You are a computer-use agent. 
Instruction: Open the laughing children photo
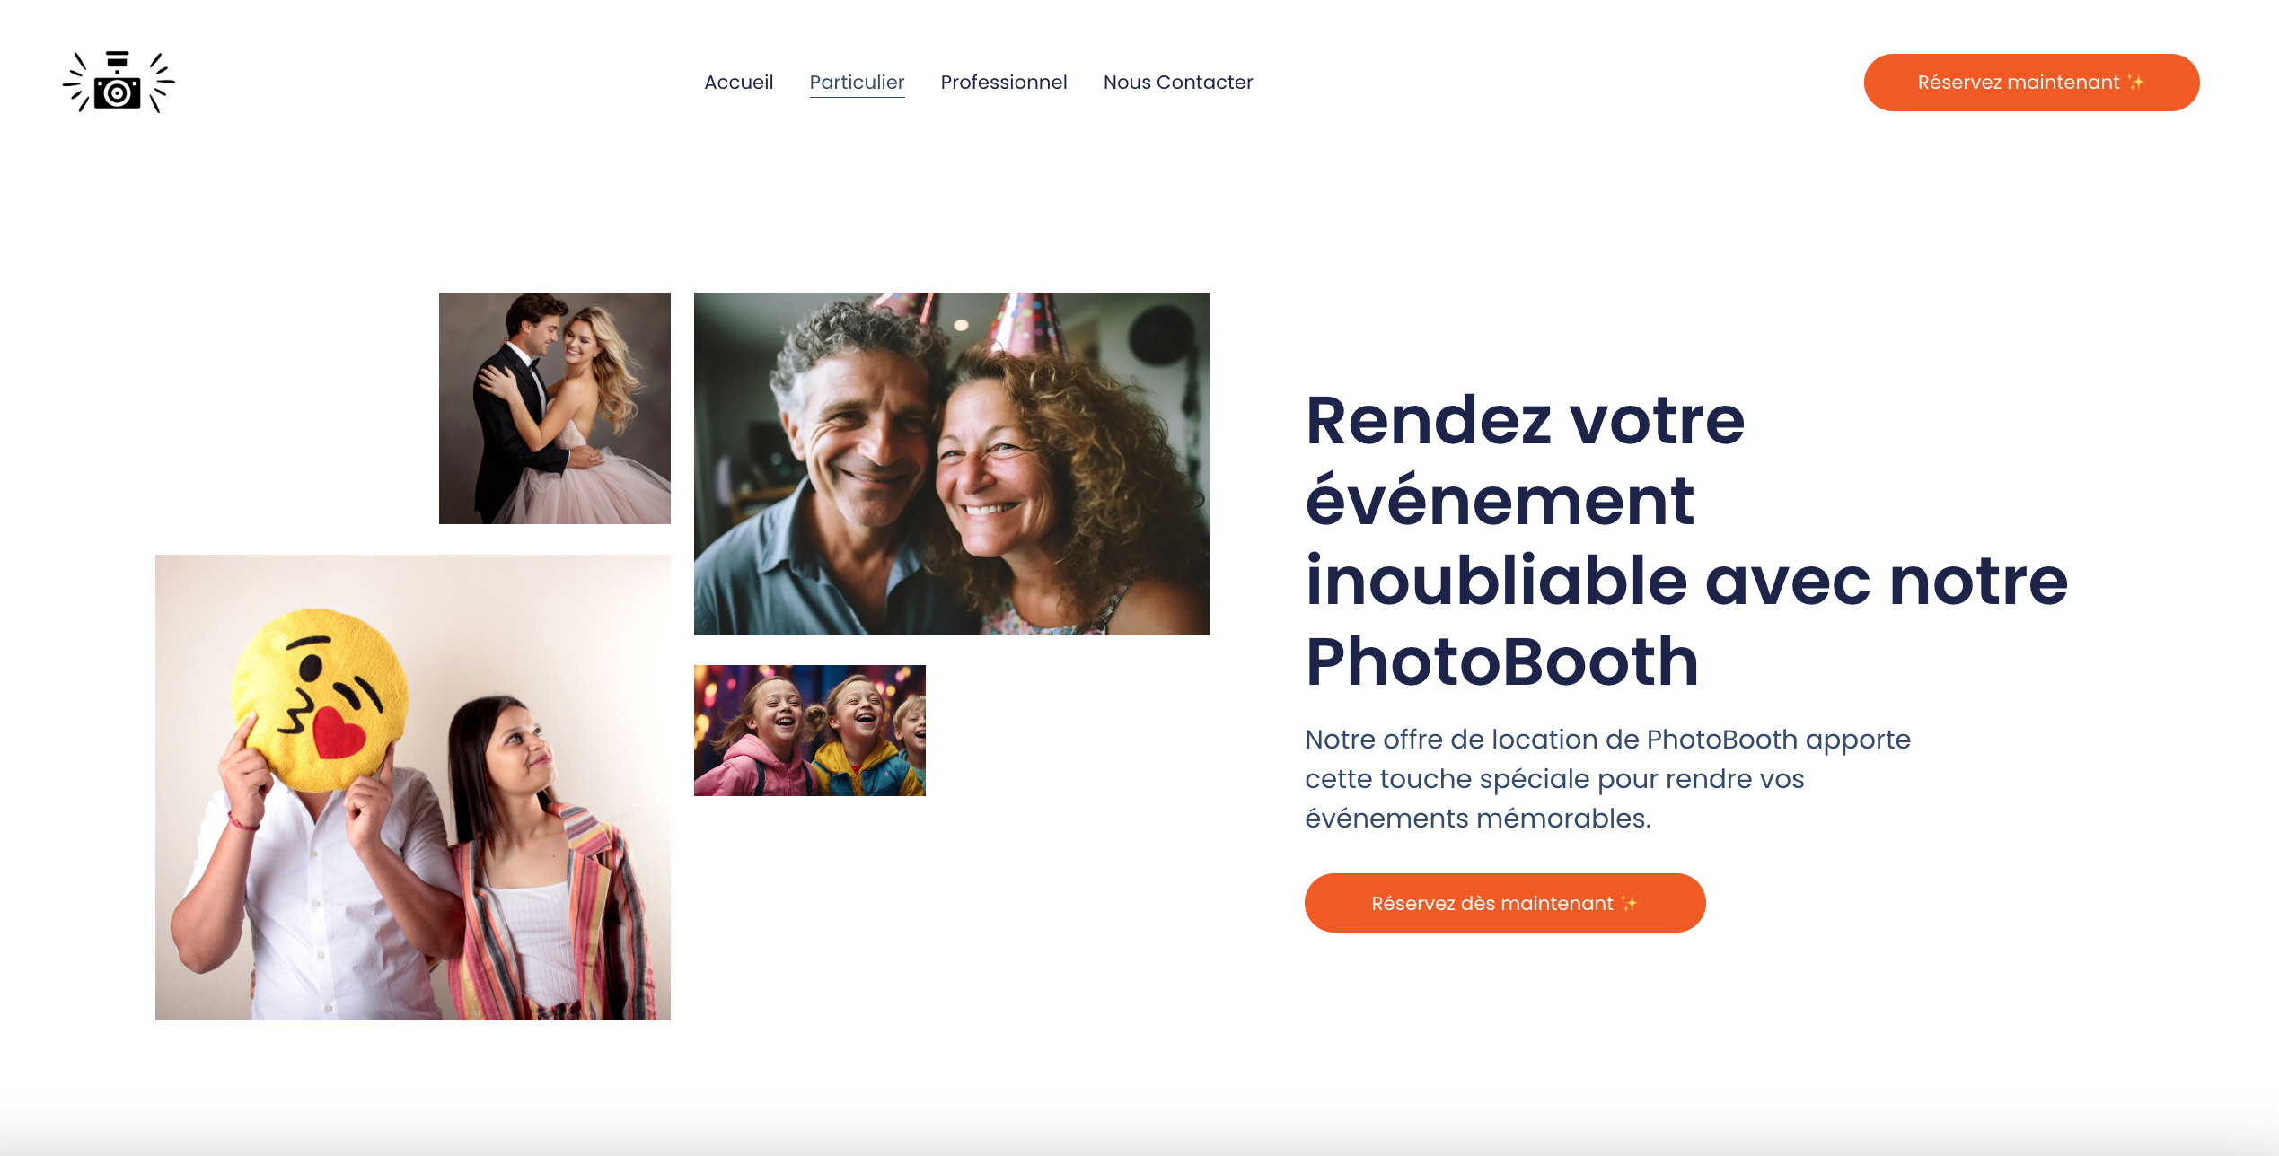(810, 731)
